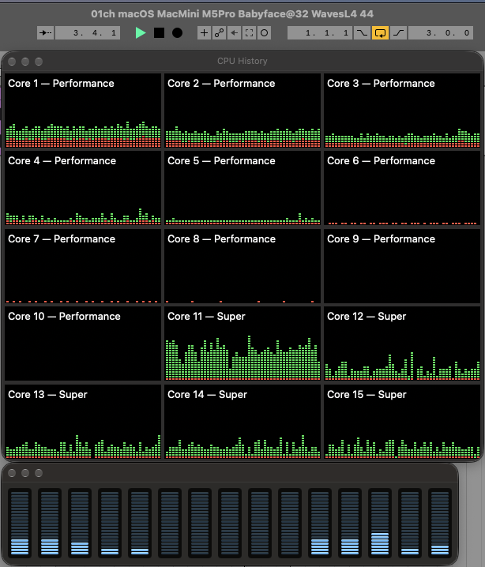The image size is (485, 567).
Task: Select the Core 6 Performance graph
Action: click(x=402, y=188)
